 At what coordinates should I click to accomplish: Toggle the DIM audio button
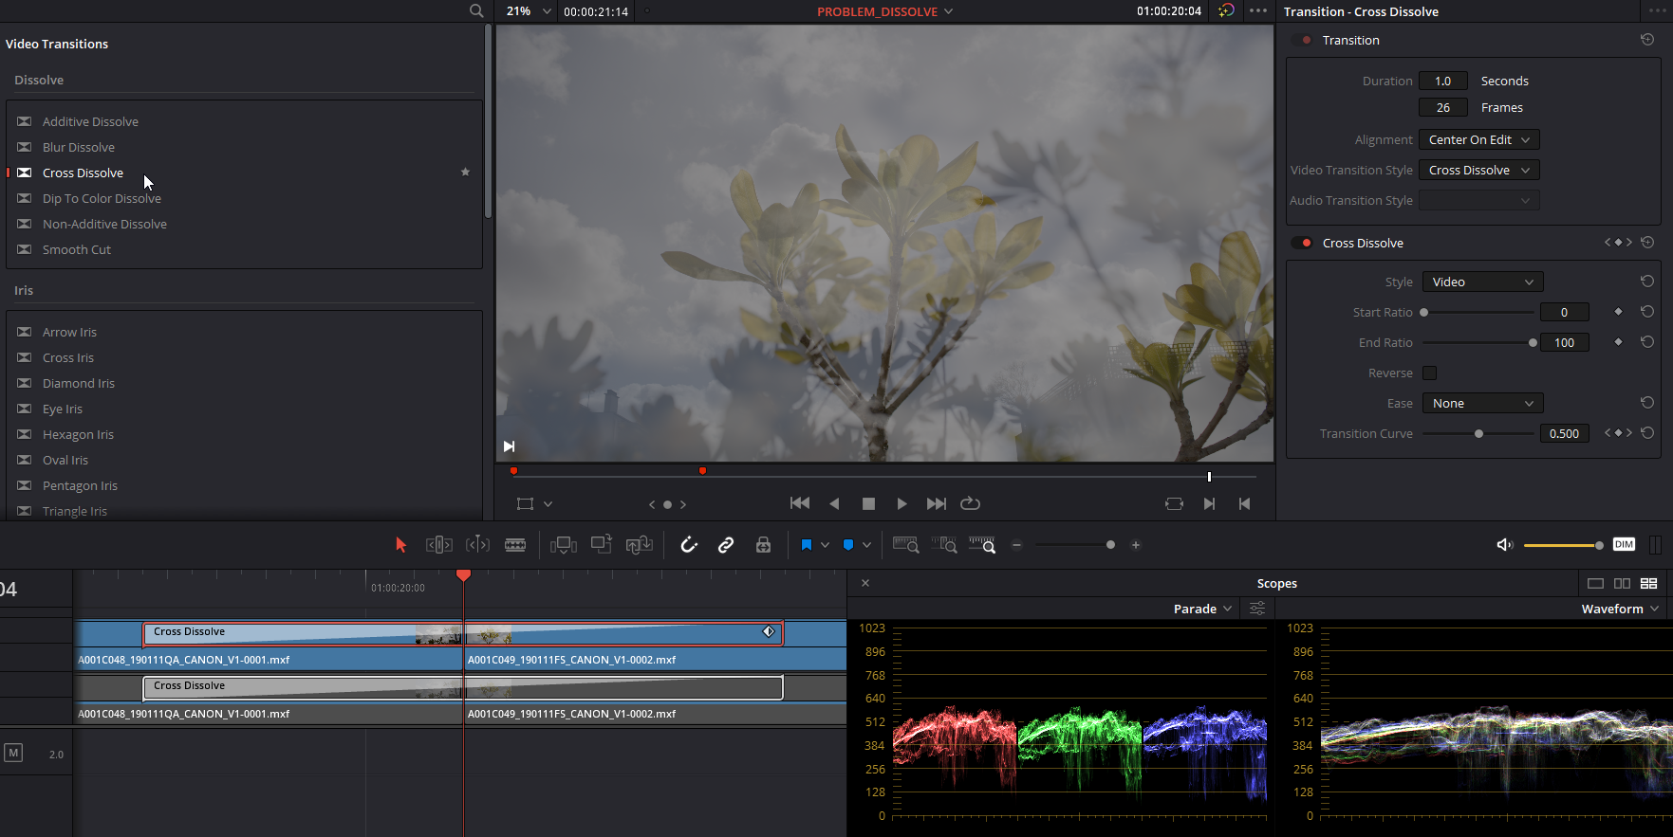1625,544
